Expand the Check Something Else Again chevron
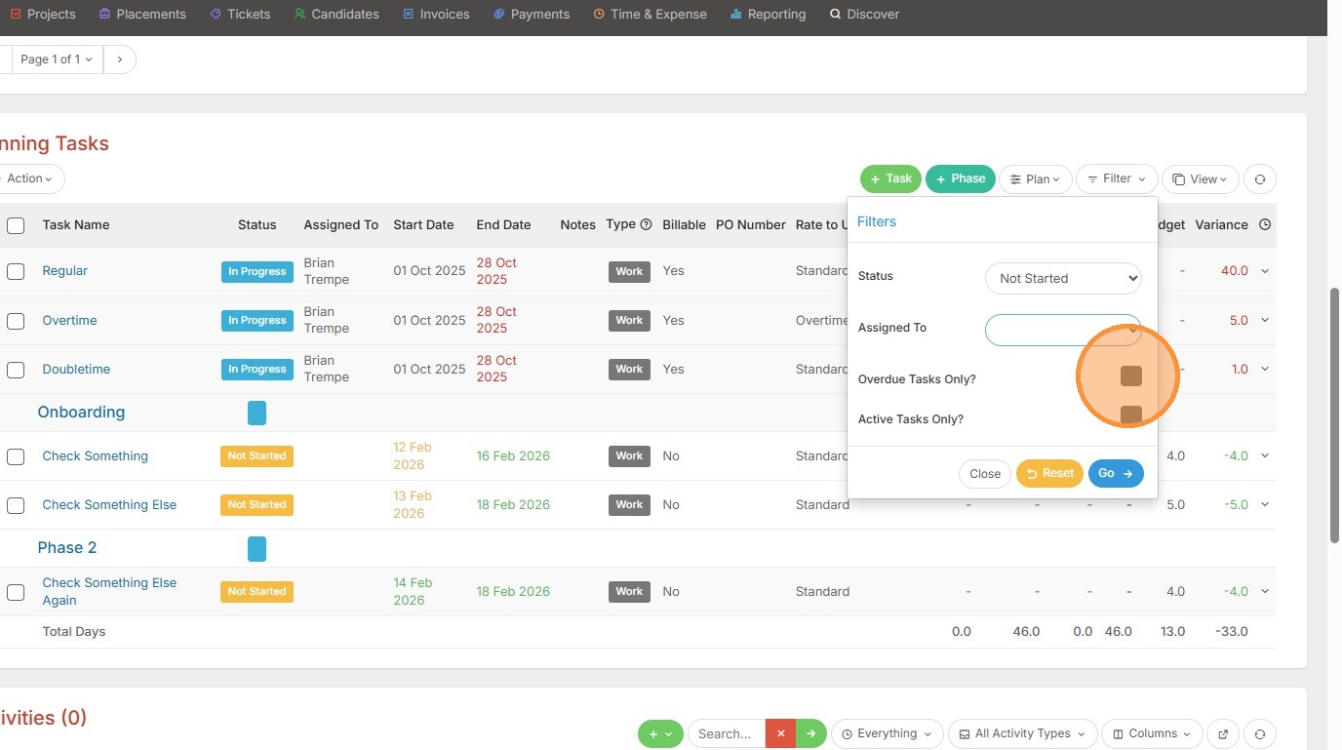Screen dimensions: 1342x750 (1265, 592)
